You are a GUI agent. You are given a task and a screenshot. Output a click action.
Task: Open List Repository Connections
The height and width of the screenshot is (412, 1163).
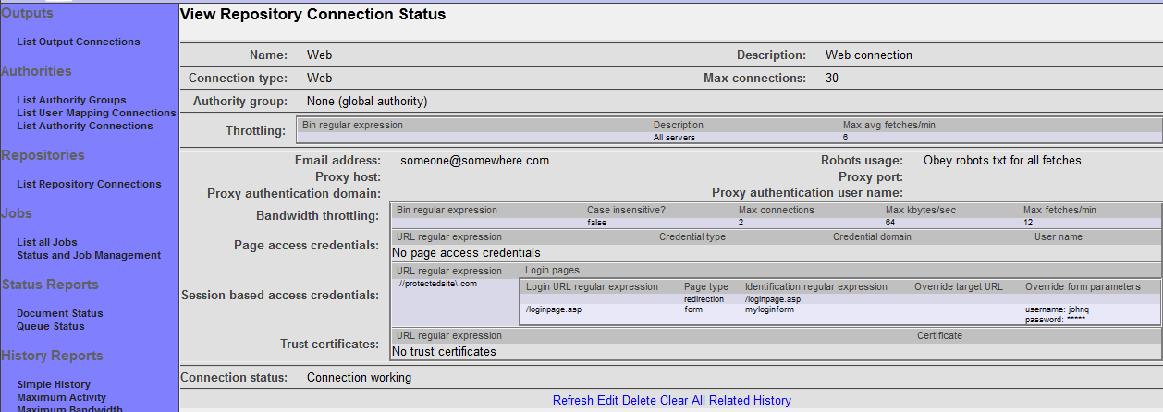pos(89,184)
